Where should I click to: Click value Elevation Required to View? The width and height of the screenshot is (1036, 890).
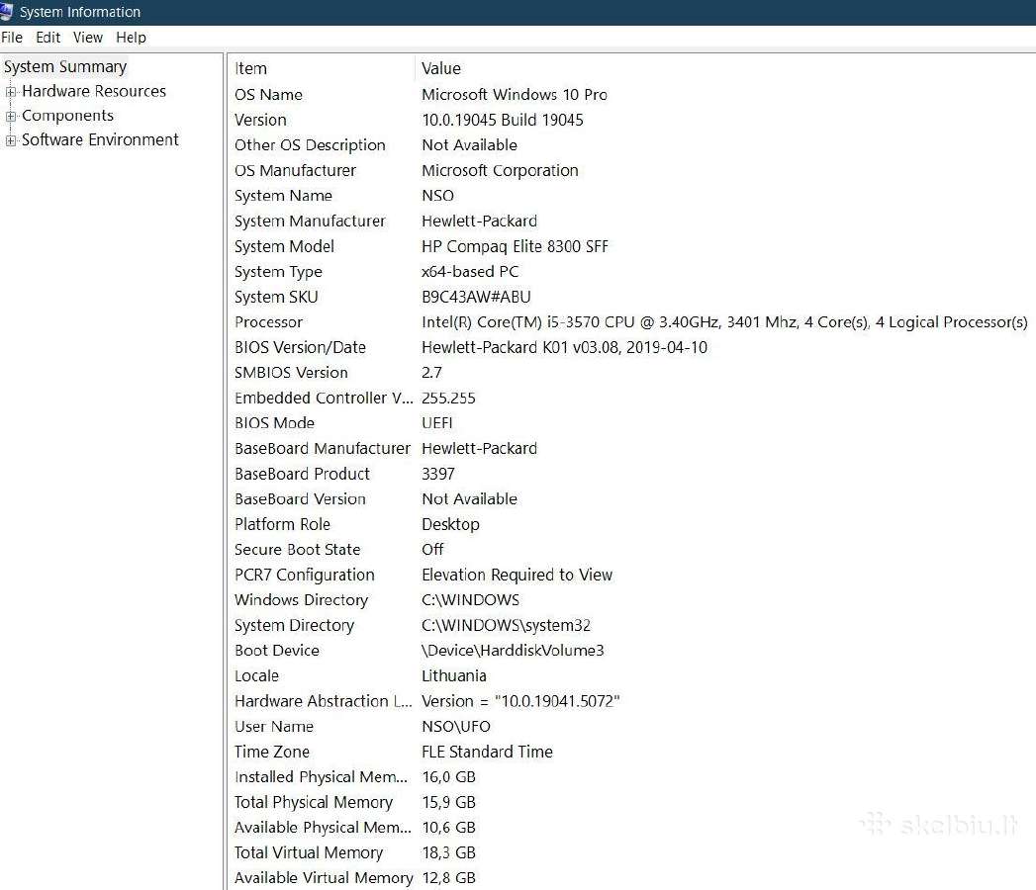(x=518, y=576)
